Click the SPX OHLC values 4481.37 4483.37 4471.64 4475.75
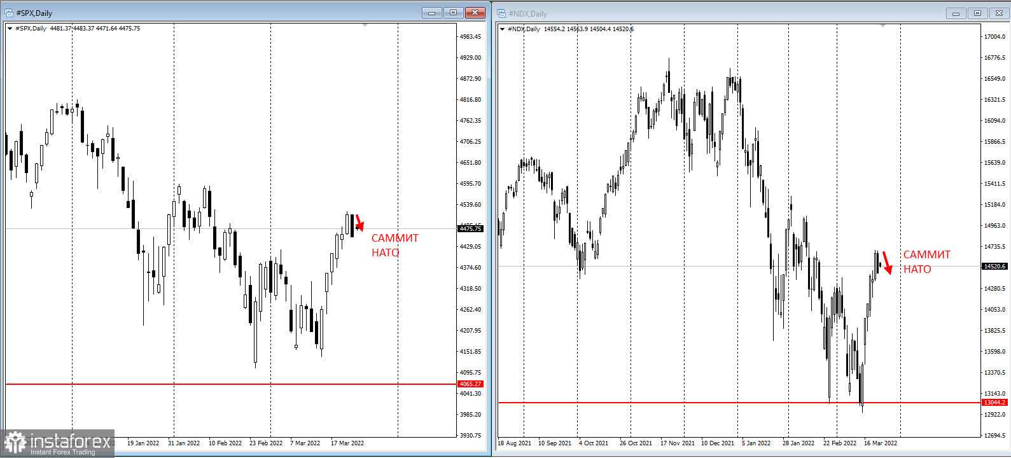1011x458 pixels. coord(95,29)
